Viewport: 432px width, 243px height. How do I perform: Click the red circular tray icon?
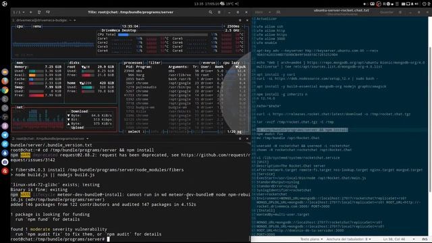[379, 4]
